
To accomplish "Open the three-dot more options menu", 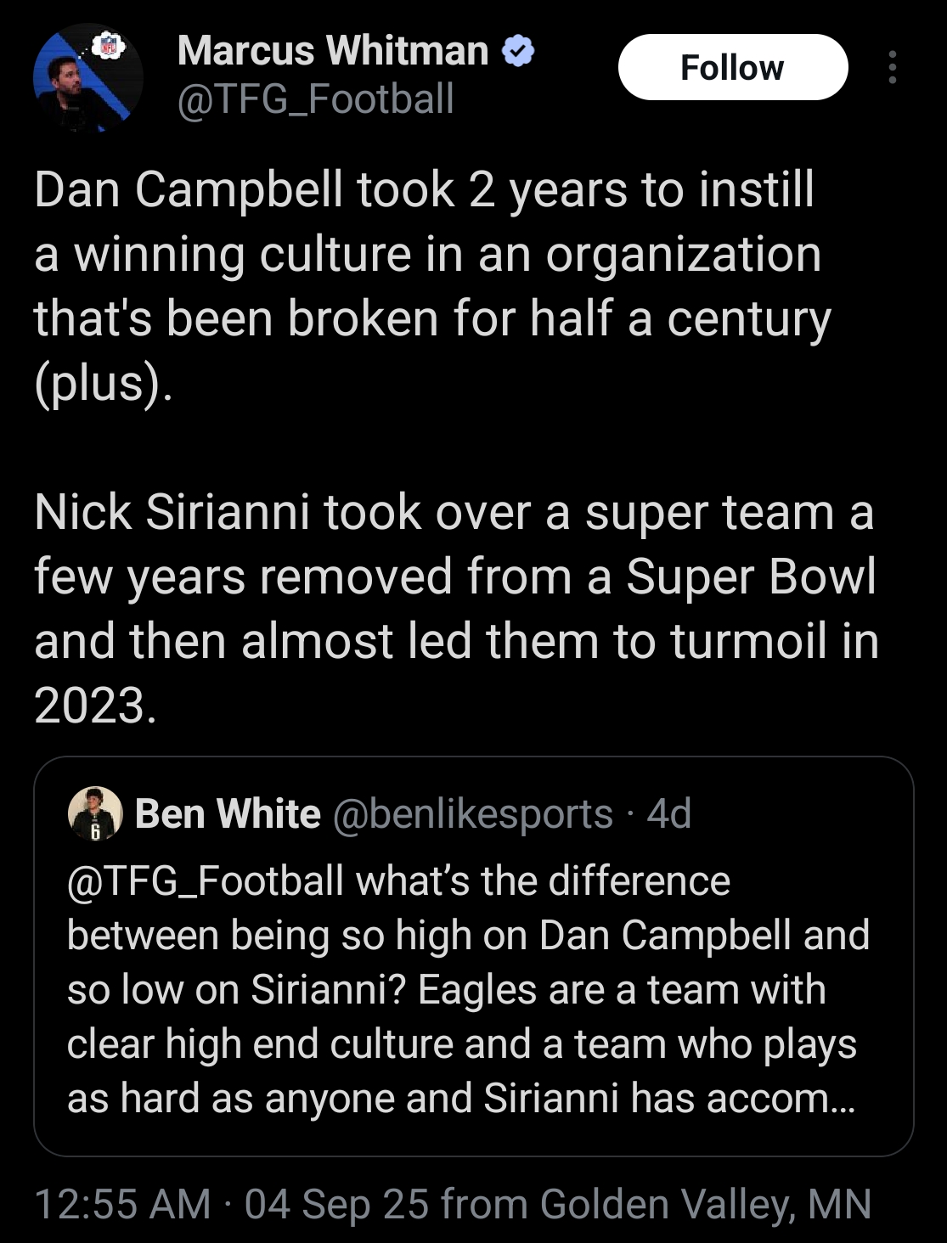I will point(892,67).
